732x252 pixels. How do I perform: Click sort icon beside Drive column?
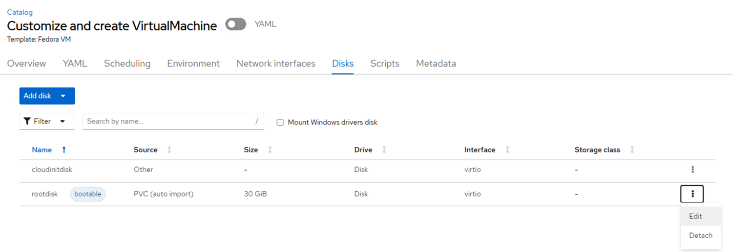(x=384, y=150)
